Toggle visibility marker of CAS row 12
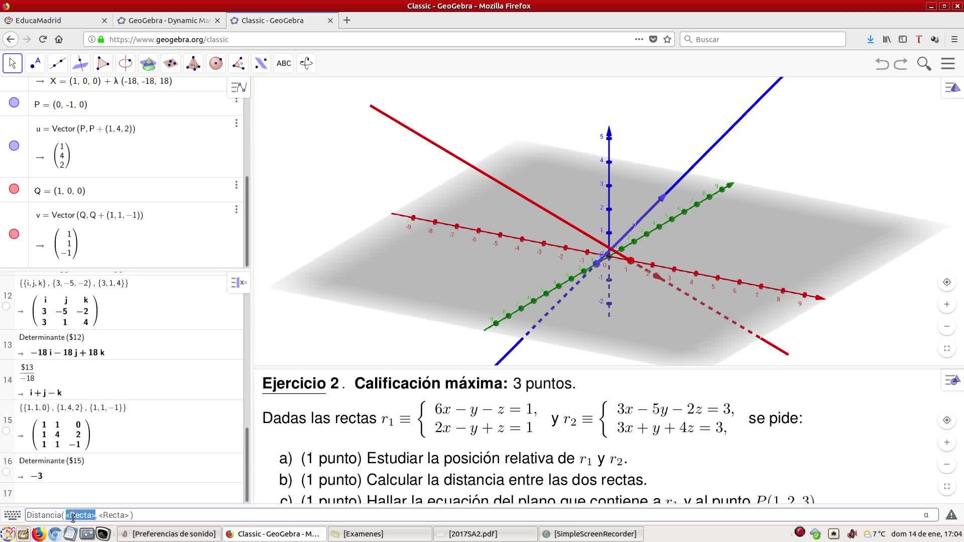 6,306
